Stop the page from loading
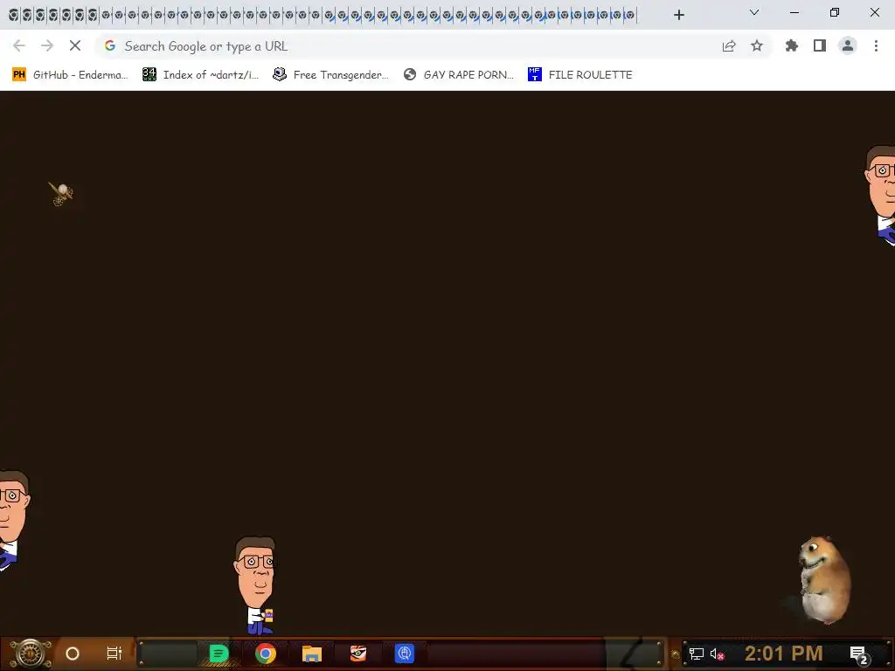The height and width of the screenshot is (671, 895). [75, 45]
